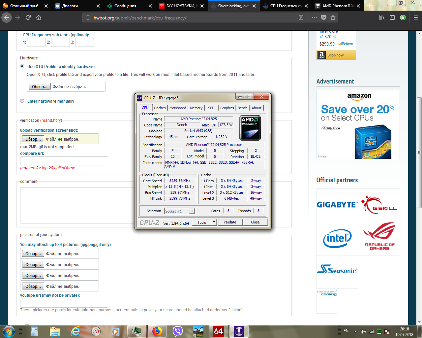Switch to CPU-Z taskbar button
The height and width of the screenshot is (338, 422).
coord(239,331)
